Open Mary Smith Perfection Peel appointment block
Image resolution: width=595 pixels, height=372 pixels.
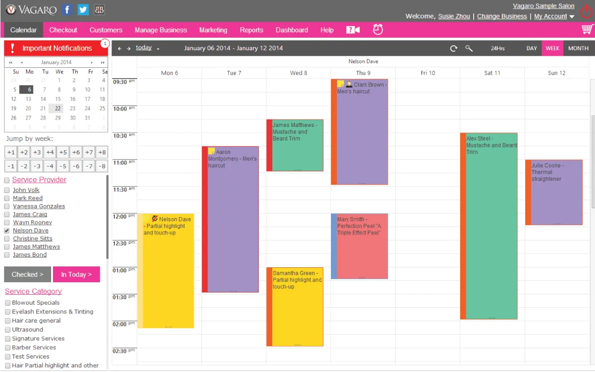[x=359, y=246]
